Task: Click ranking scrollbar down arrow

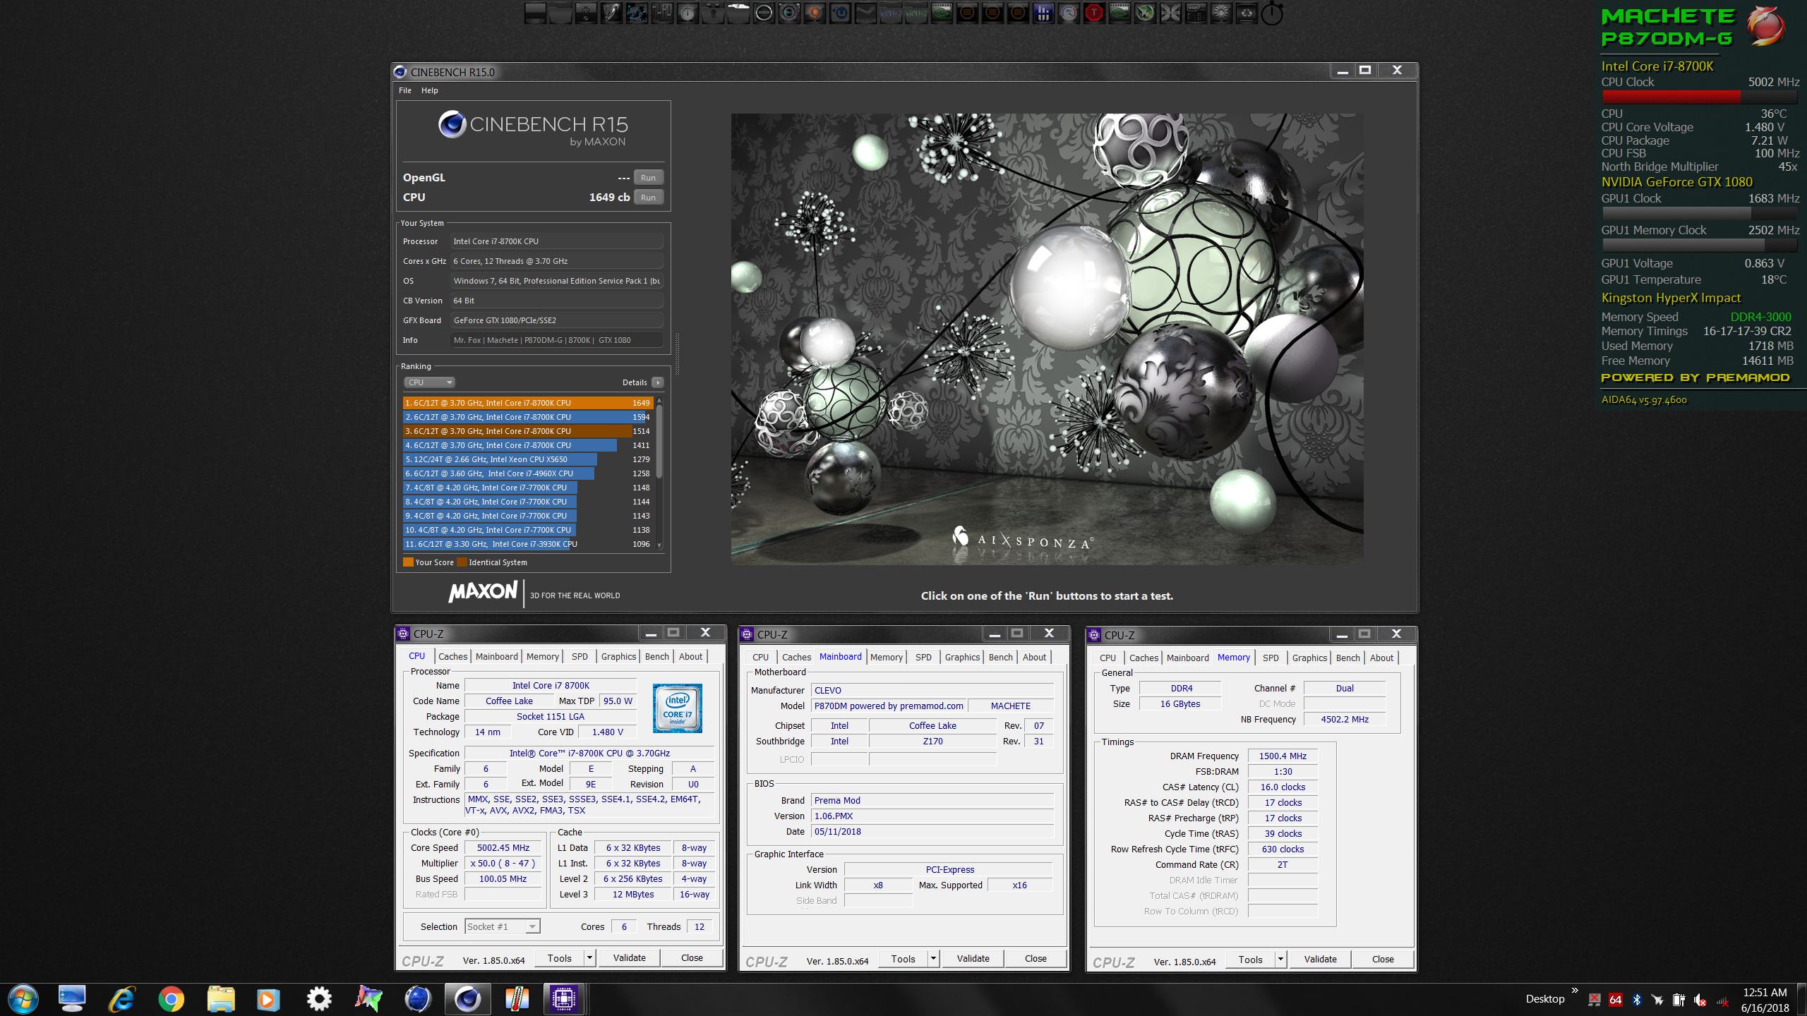Action: (659, 545)
